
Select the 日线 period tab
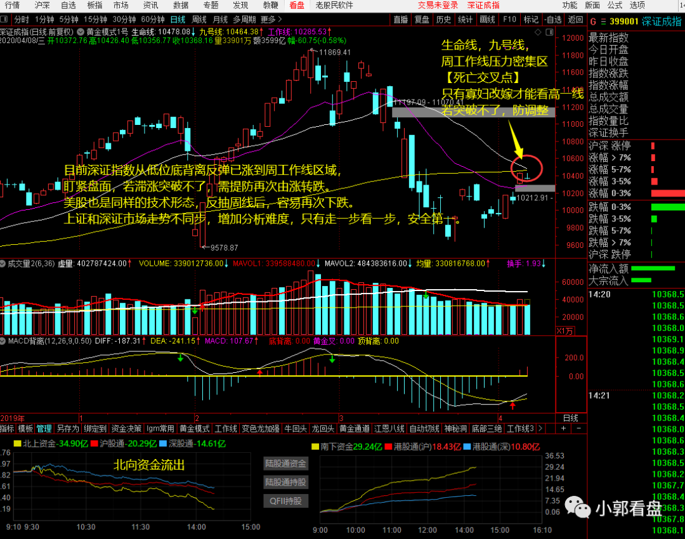(178, 19)
